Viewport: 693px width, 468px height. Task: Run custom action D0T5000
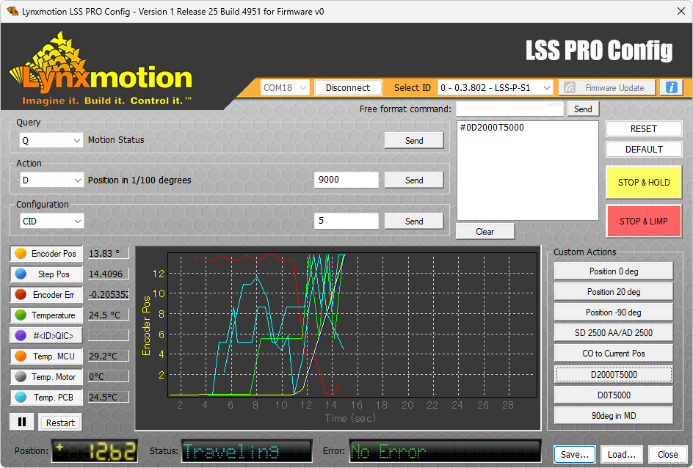pos(614,395)
